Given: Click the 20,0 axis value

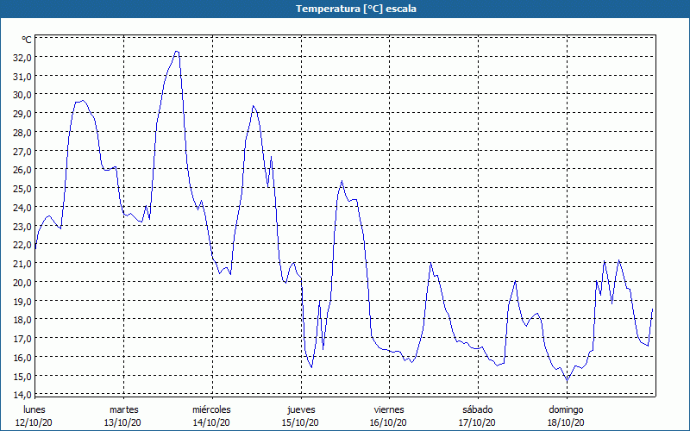Looking at the screenshot, I should [23, 283].
